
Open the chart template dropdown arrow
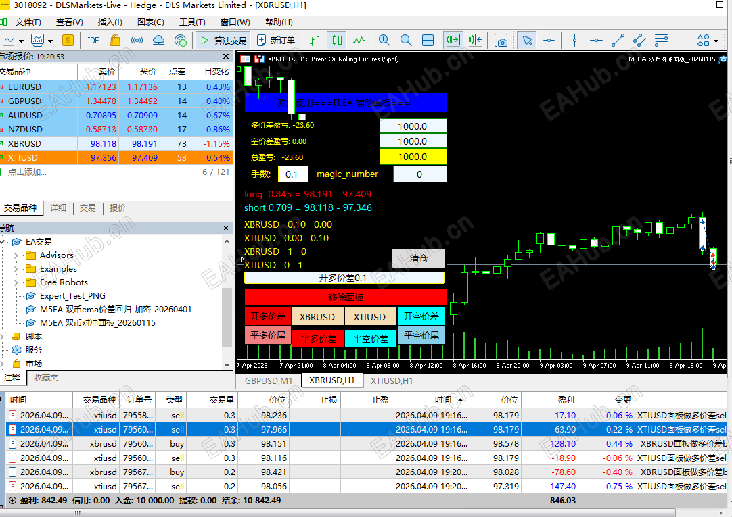click(51, 41)
